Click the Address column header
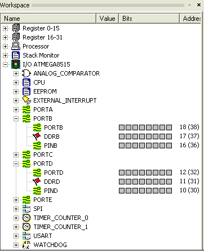204x251 pixels. pyautogui.click(x=191, y=19)
